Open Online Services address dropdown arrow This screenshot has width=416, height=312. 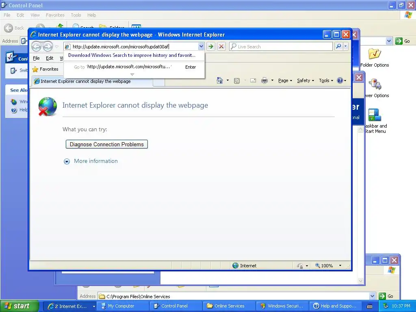pos(373,296)
